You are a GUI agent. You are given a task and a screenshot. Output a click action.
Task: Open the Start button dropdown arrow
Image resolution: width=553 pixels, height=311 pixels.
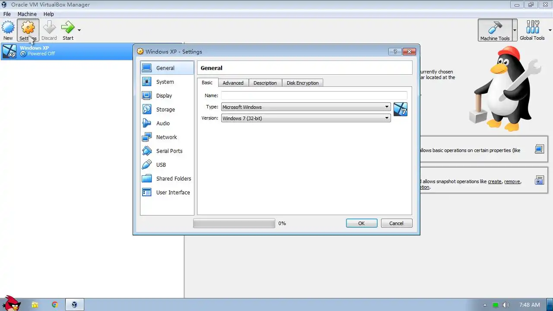(79, 30)
